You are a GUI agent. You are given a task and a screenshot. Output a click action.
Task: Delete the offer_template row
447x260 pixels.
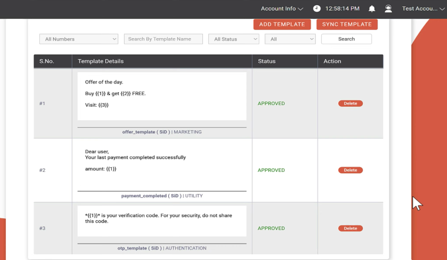pos(350,103)
